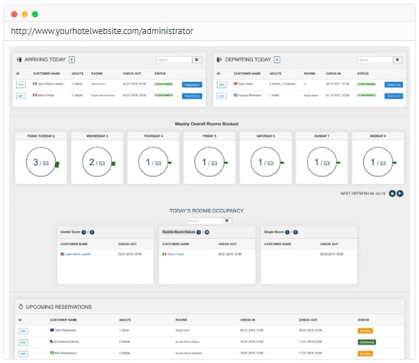Click Hostel Dorm booked count badge

[x=83, y=233]
